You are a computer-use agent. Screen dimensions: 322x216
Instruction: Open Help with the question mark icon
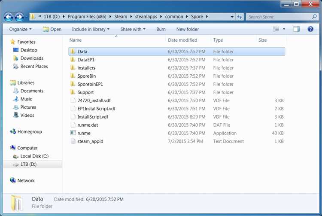point(310,29)
